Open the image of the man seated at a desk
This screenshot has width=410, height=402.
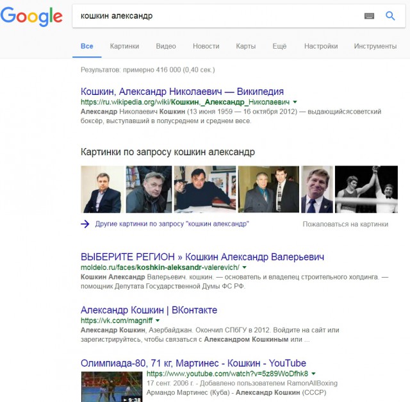point(205,189)
